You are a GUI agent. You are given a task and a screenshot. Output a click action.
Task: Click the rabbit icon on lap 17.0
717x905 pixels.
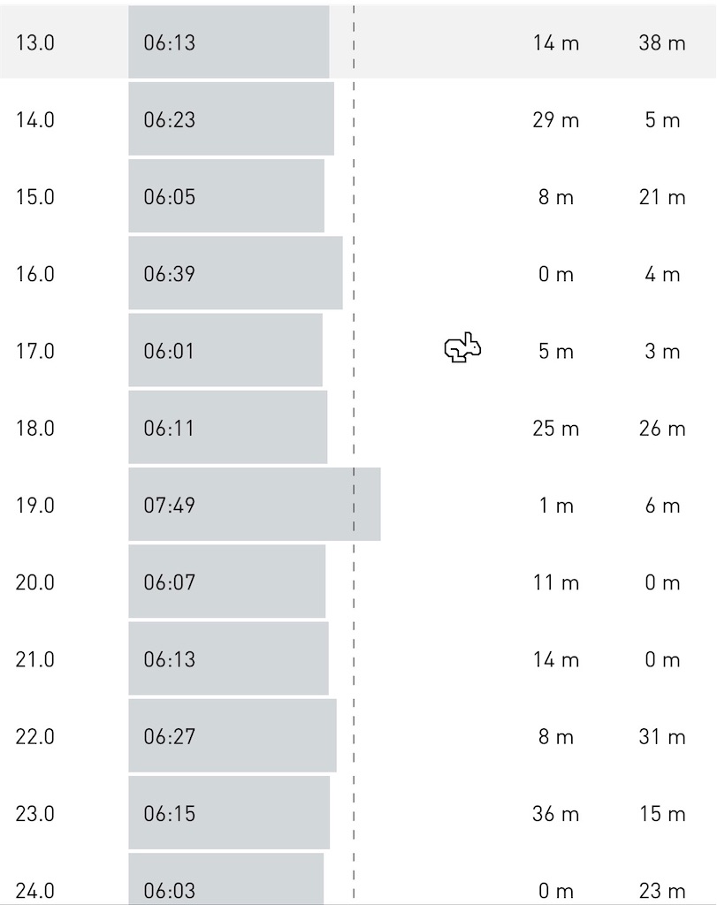(462, 348)
